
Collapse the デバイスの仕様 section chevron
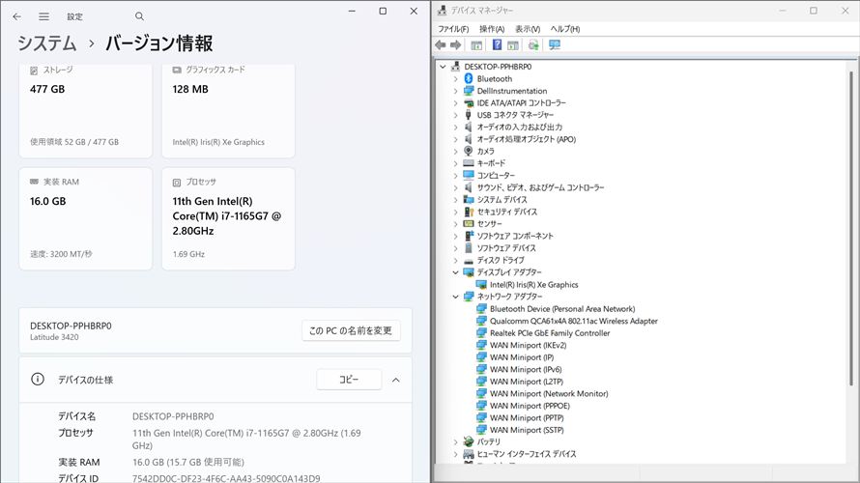[395, 380]
